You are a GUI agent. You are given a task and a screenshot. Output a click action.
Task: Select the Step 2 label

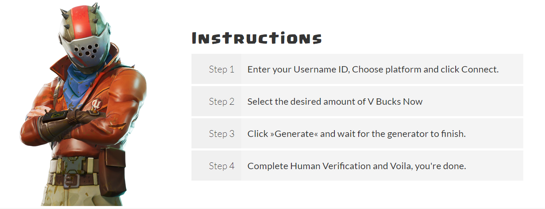click(x=221, y=101)
